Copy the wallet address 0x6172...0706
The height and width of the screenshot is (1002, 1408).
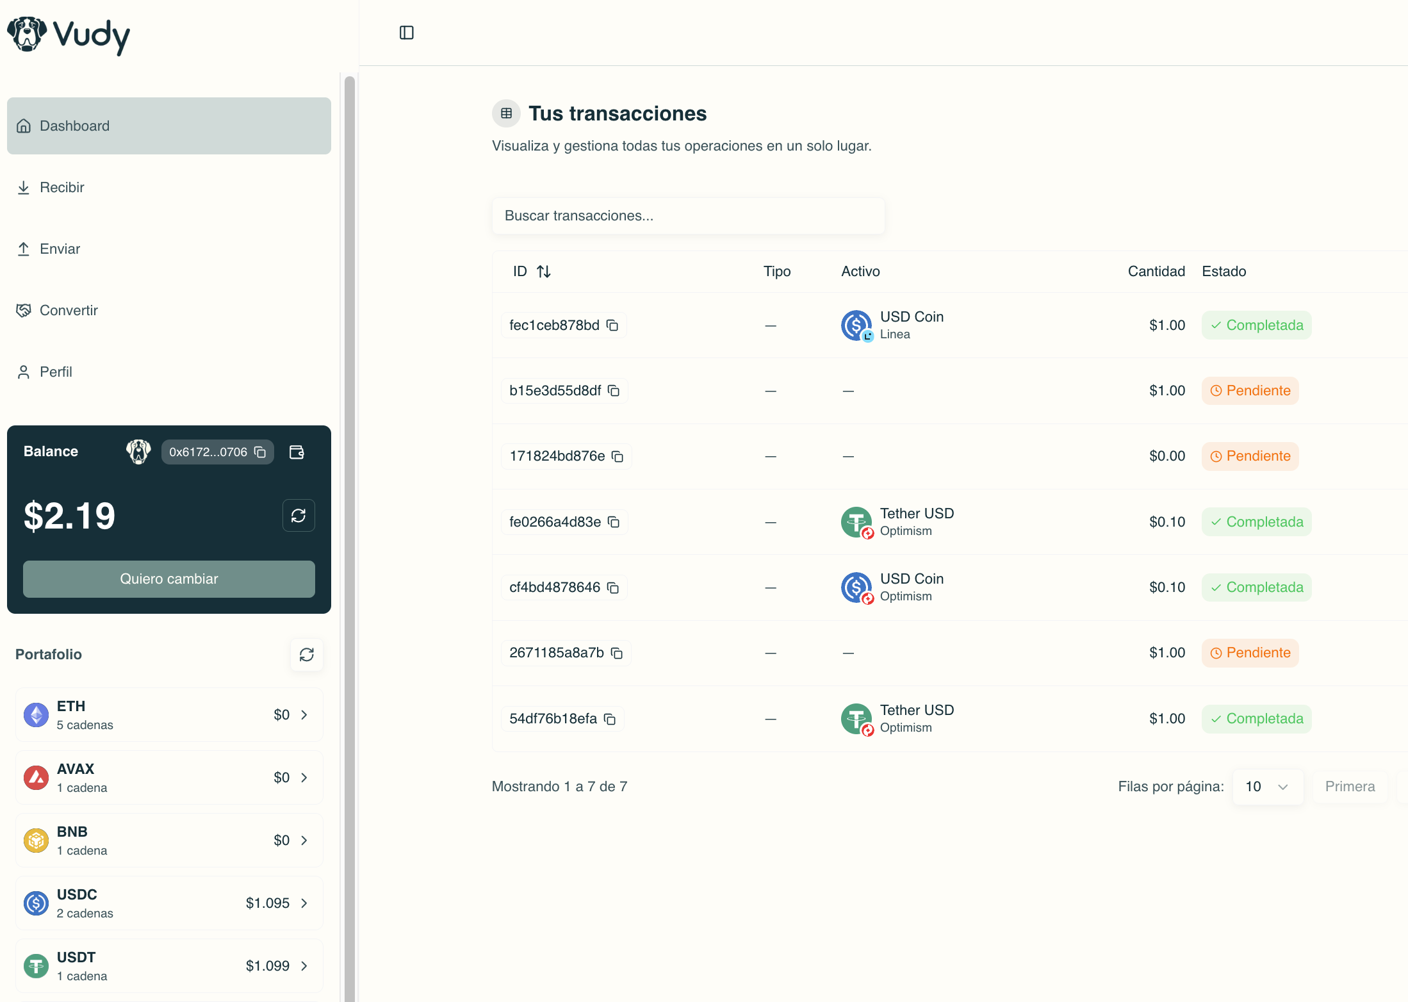[260, 452]
